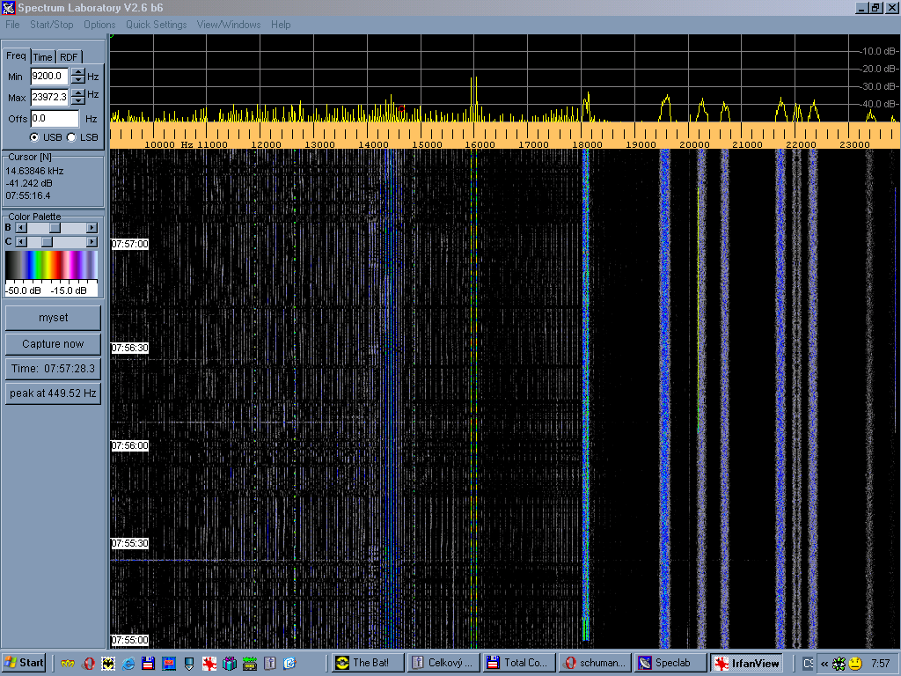This screenshot has width=901, height=676.
Task: Open the File menu
Action: click(x=12, y=25)
